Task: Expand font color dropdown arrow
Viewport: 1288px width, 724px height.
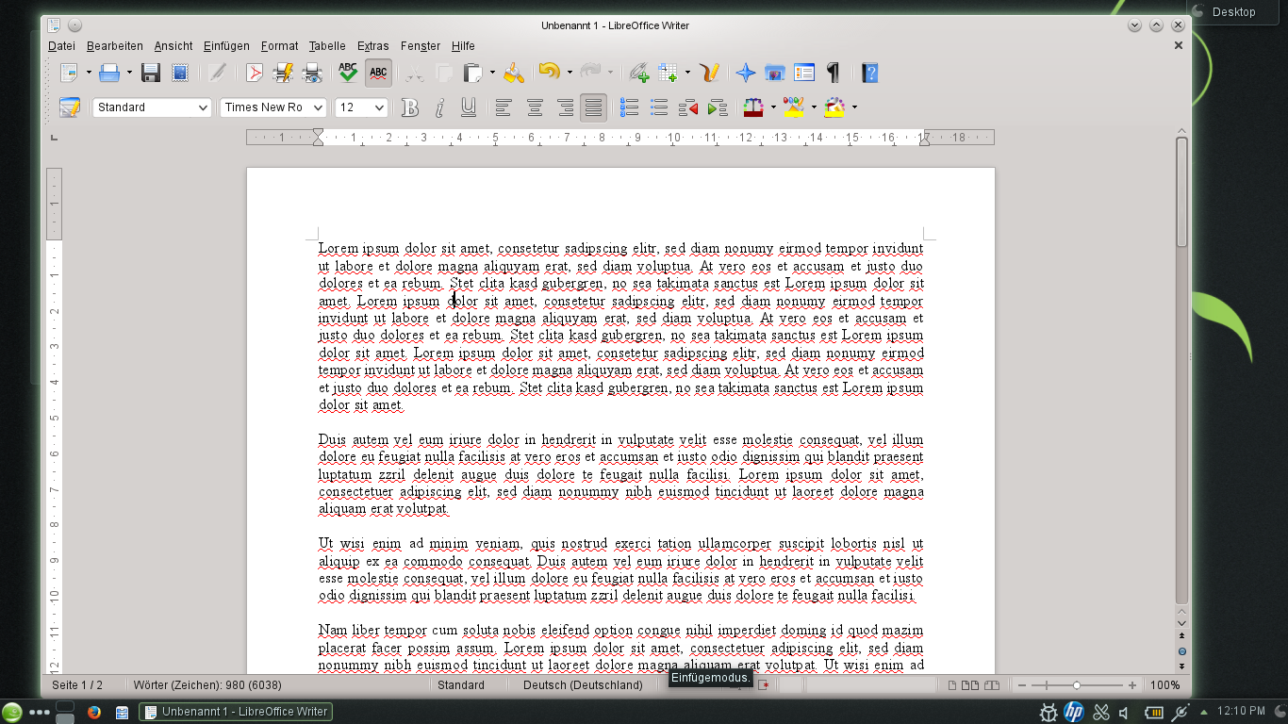Action: tap(773, 107)
